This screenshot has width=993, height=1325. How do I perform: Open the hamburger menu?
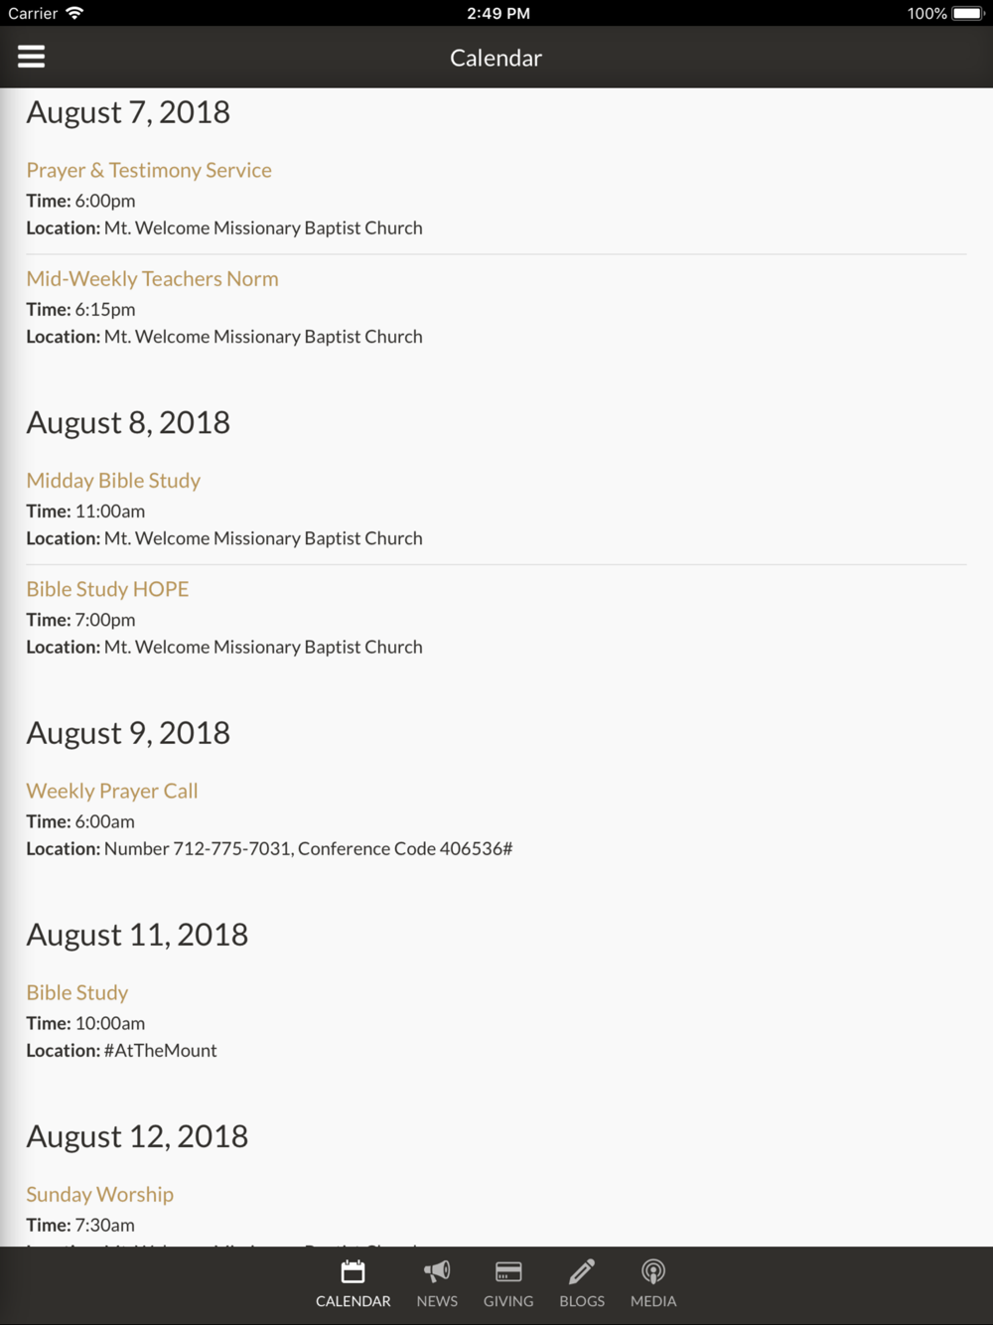[31, 57]
